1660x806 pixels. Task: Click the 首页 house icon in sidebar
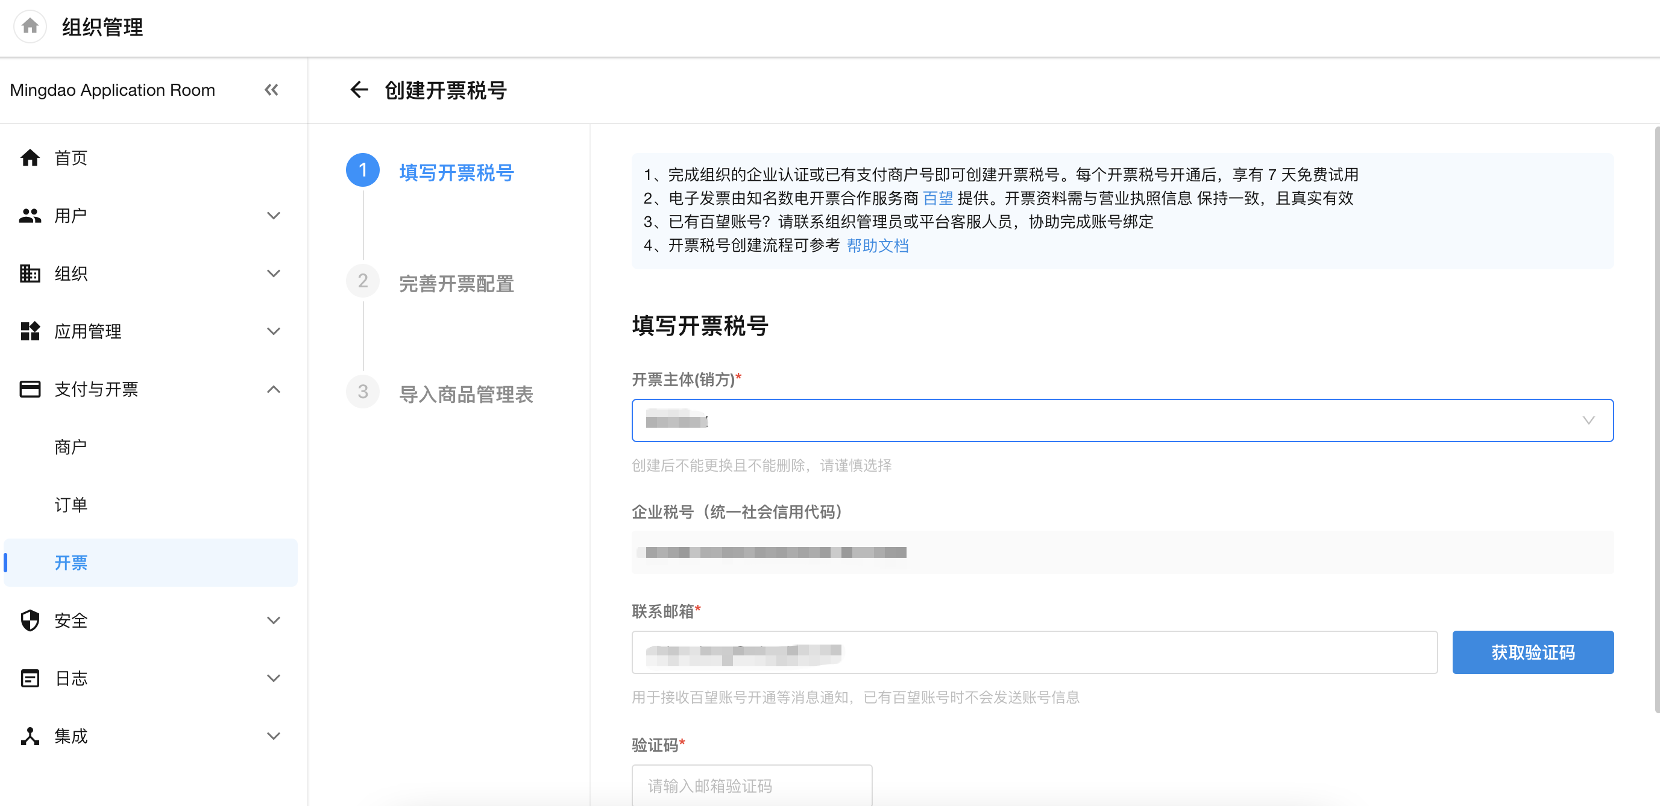(30, 158)
